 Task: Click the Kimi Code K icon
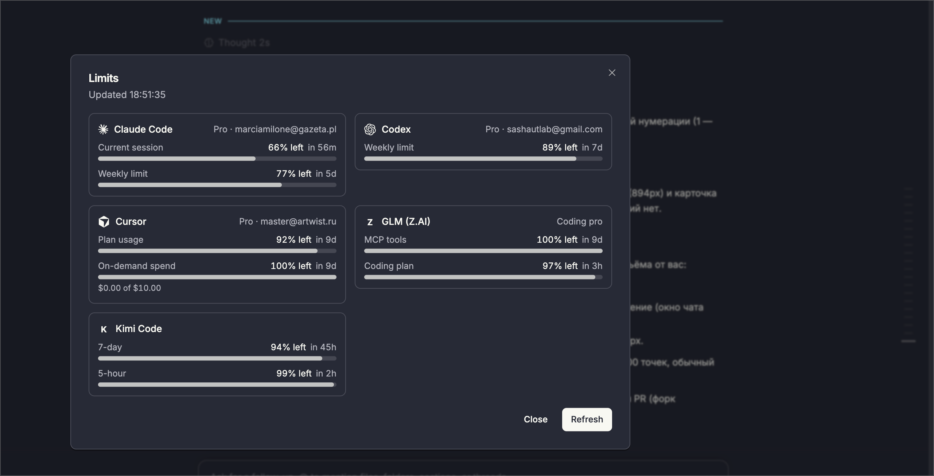click(104, 329)
